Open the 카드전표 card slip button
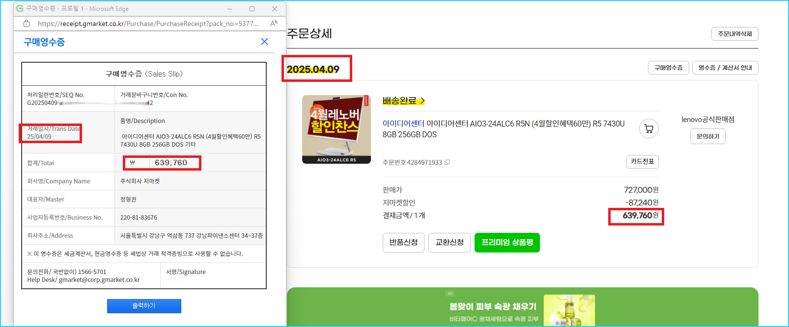 tap(642, 162)
